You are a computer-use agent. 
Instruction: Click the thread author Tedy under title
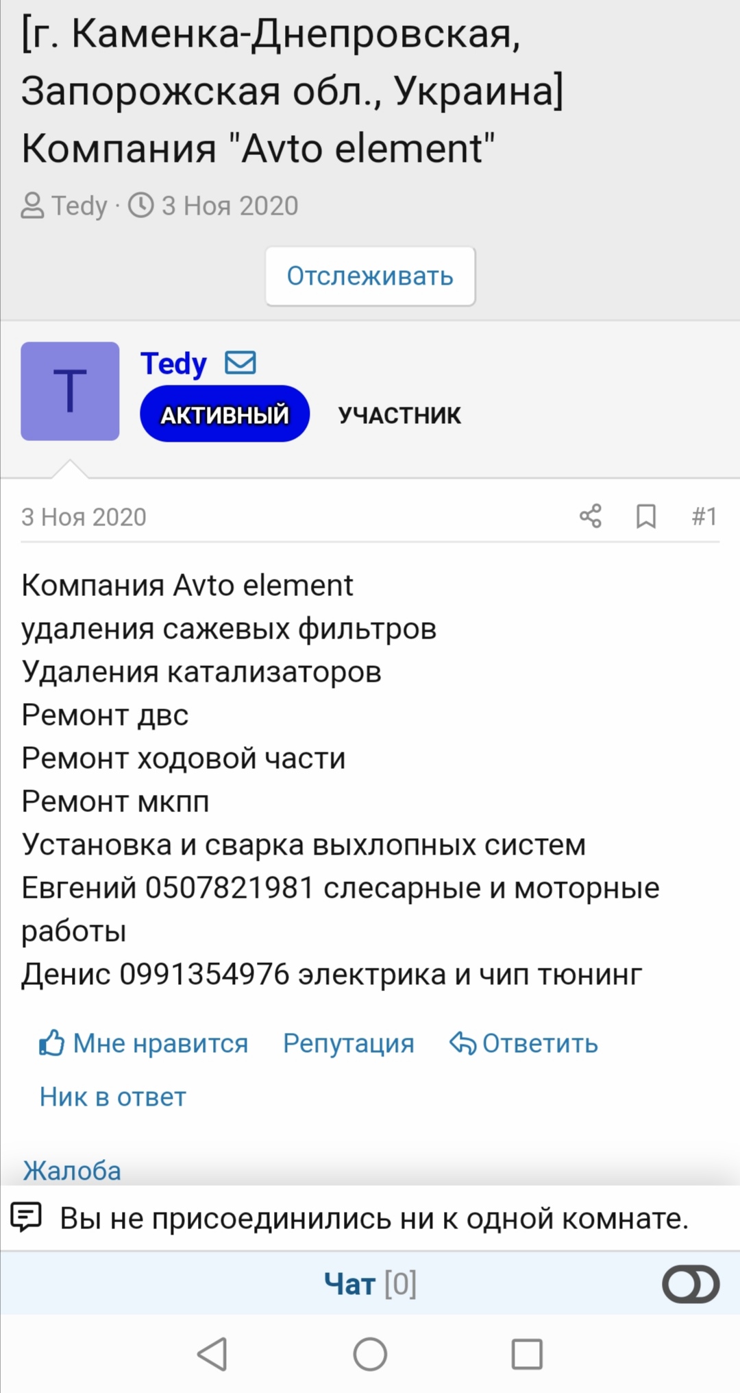click(x=79, y=206)
